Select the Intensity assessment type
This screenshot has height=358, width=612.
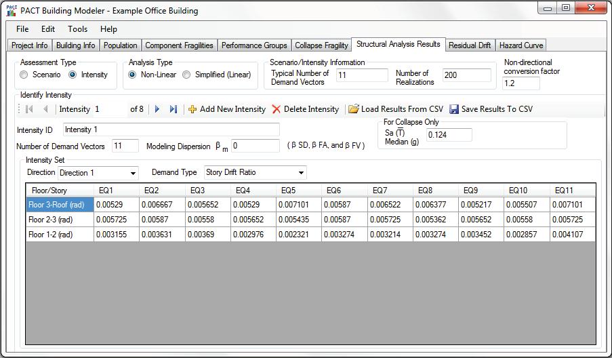tap(73, 75)
